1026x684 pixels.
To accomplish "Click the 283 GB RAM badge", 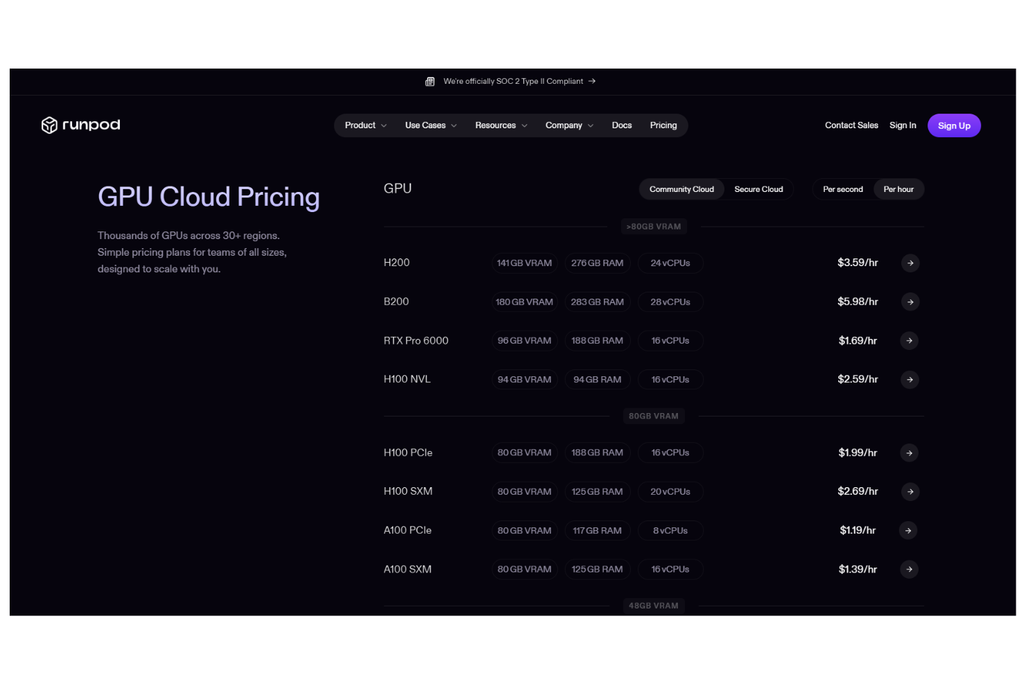I will pyautogui.click(x=597, y=302).
